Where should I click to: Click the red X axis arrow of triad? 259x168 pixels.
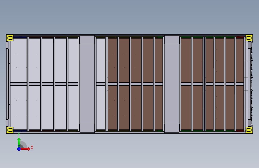tap(25, 149)
